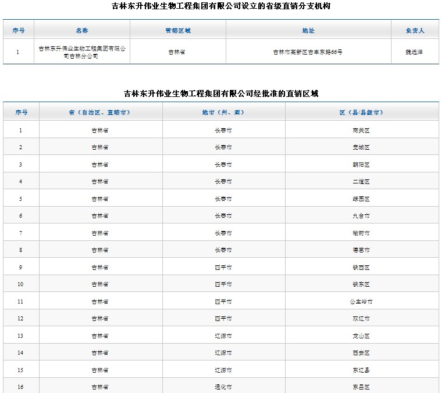Click the 区（县/县级市） column header
Image resolution: width=441 pixels, height=393 pixels.
pos(361,113)
